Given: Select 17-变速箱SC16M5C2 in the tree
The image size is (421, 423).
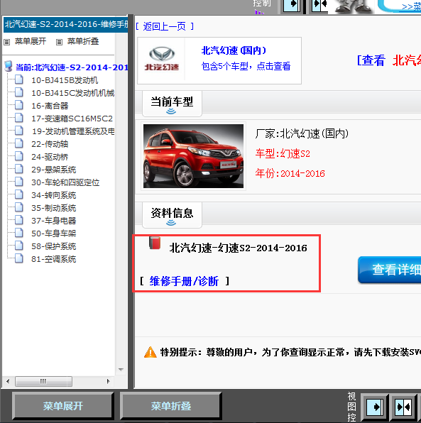Looking at the screenshot, I should pos(72,119).
